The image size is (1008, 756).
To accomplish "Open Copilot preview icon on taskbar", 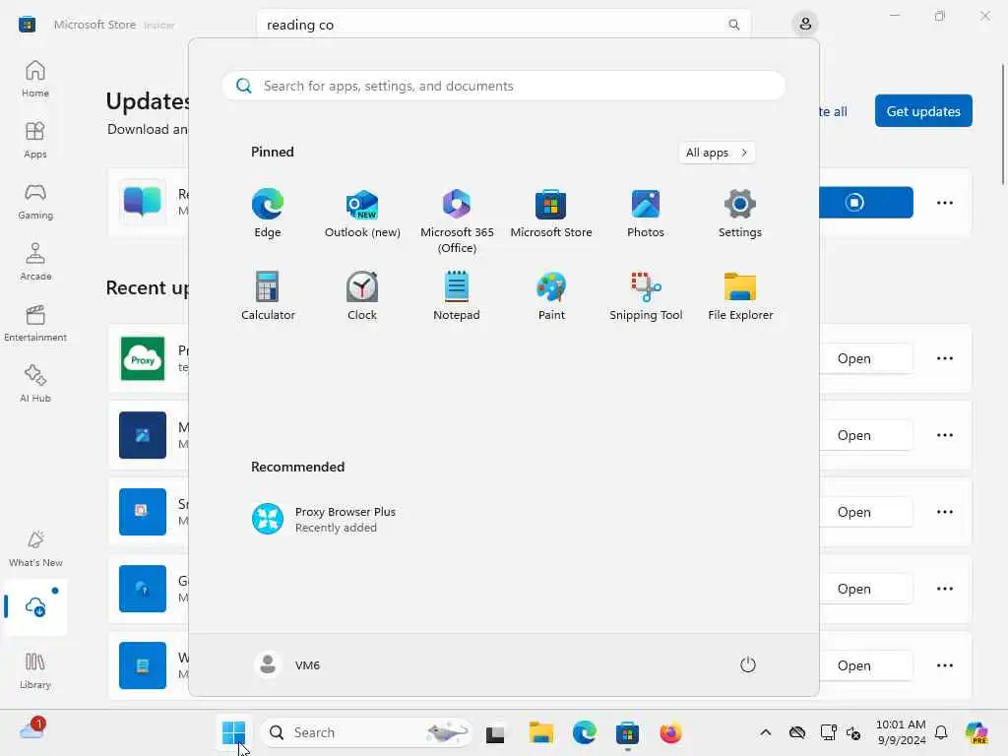I will [x=976, y=732].
